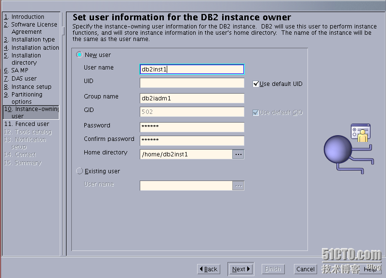The height and width of the screenshot is (278, 386).
Task: Click disabled step 13 Notification setup
Action: pyautogui.click(x=25, y=143)
